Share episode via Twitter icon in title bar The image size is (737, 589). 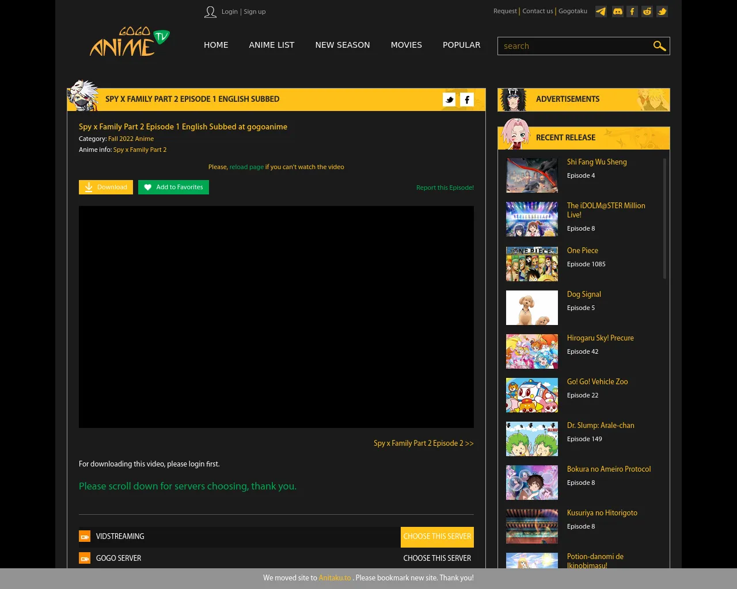point(450,100)
